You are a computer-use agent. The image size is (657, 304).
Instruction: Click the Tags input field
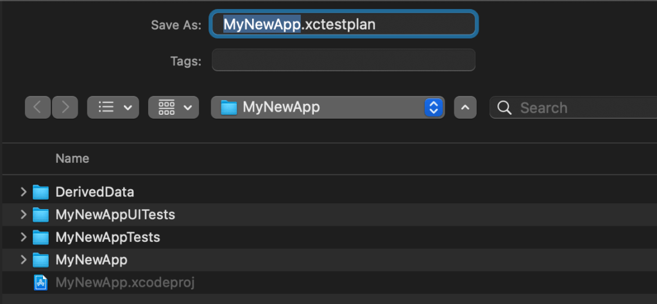344,61
